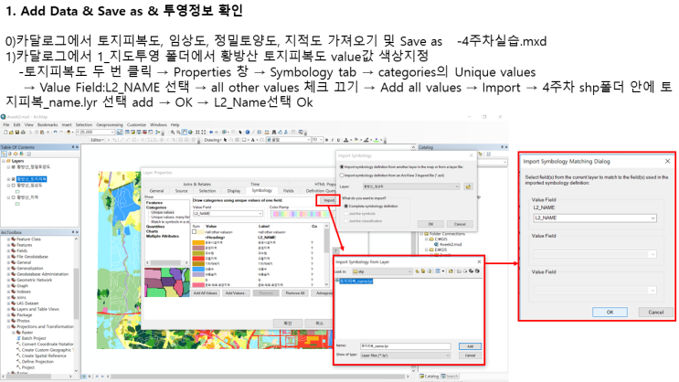Click the Editor Toolbar toggle icon beside scale box
This screenshot has height=382, width=679.
point(120,133)
